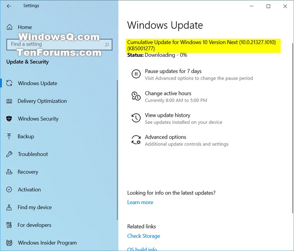The height and width of the screenshot is (251, 294).
Task: Click the Windows Insider Program cat icon
Action: tap(9, 243)
